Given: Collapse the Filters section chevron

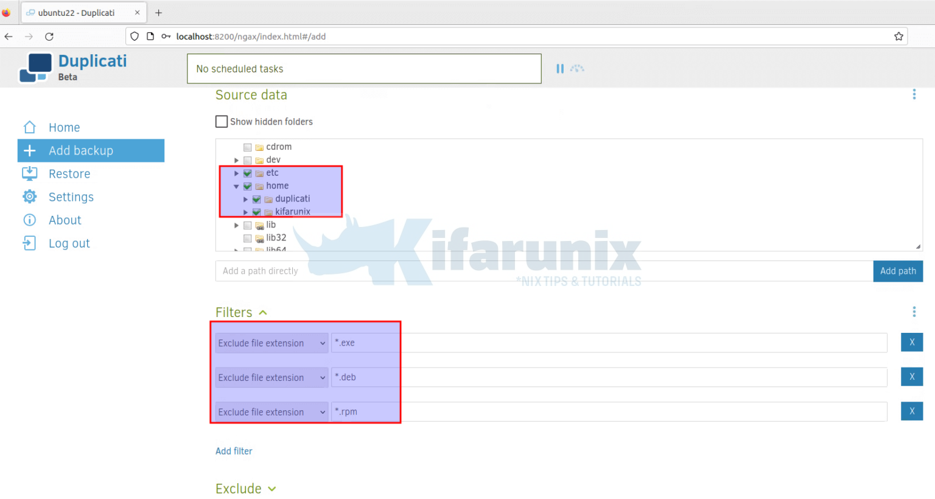Looking at the screenshot, I should click(x=262, y=312).
